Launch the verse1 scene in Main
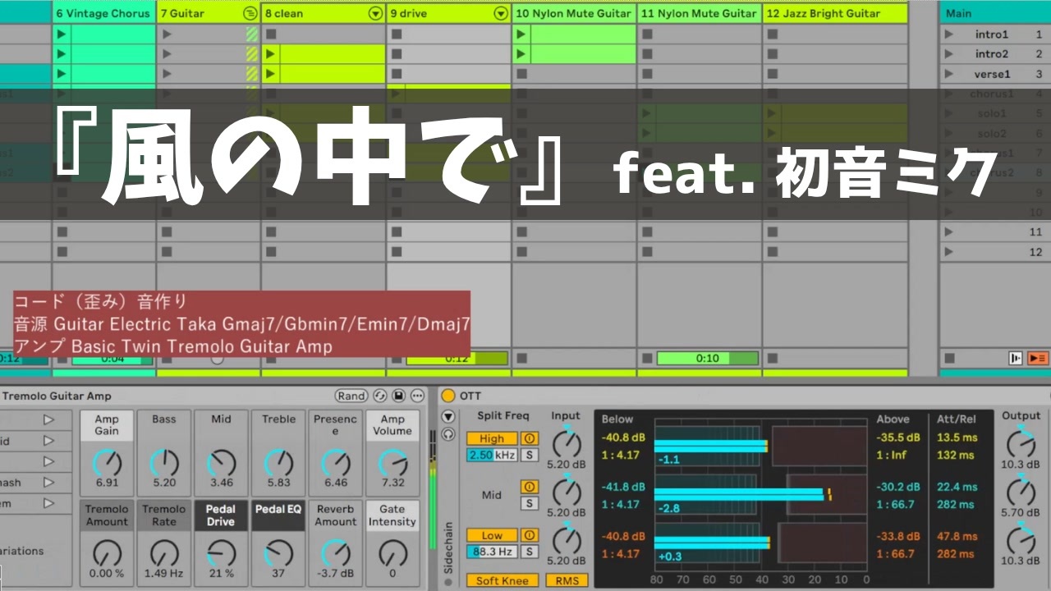Screen dimensions: 1051x591 (x=949, y=74)
